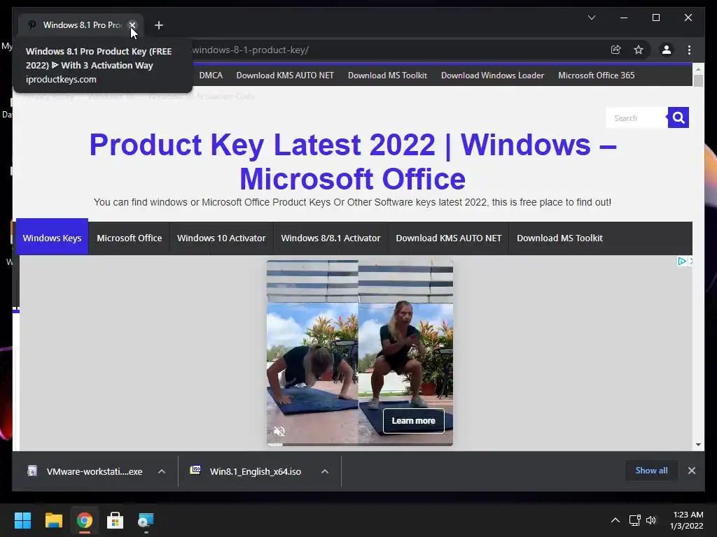The height and width of the screenshot is (537, 717).
Task: Select the Microsoft Office menu item
Action: click(130, 238)
